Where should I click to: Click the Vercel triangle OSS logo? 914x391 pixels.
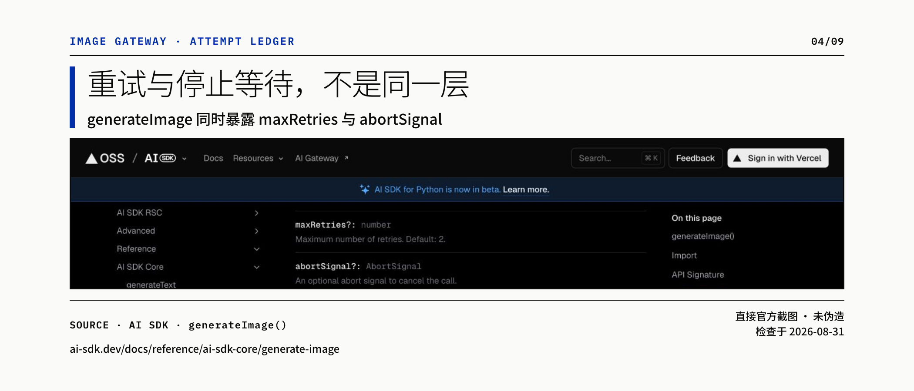105,158
